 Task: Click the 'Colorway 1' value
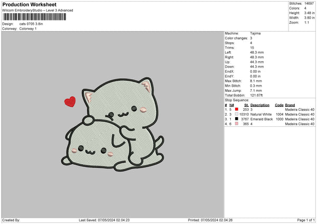click(x=28, y=29)
